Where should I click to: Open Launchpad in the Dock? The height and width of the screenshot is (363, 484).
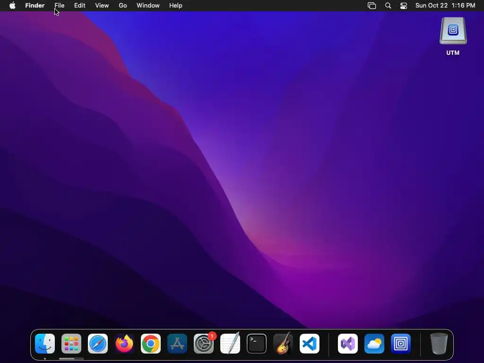[71, 344]
